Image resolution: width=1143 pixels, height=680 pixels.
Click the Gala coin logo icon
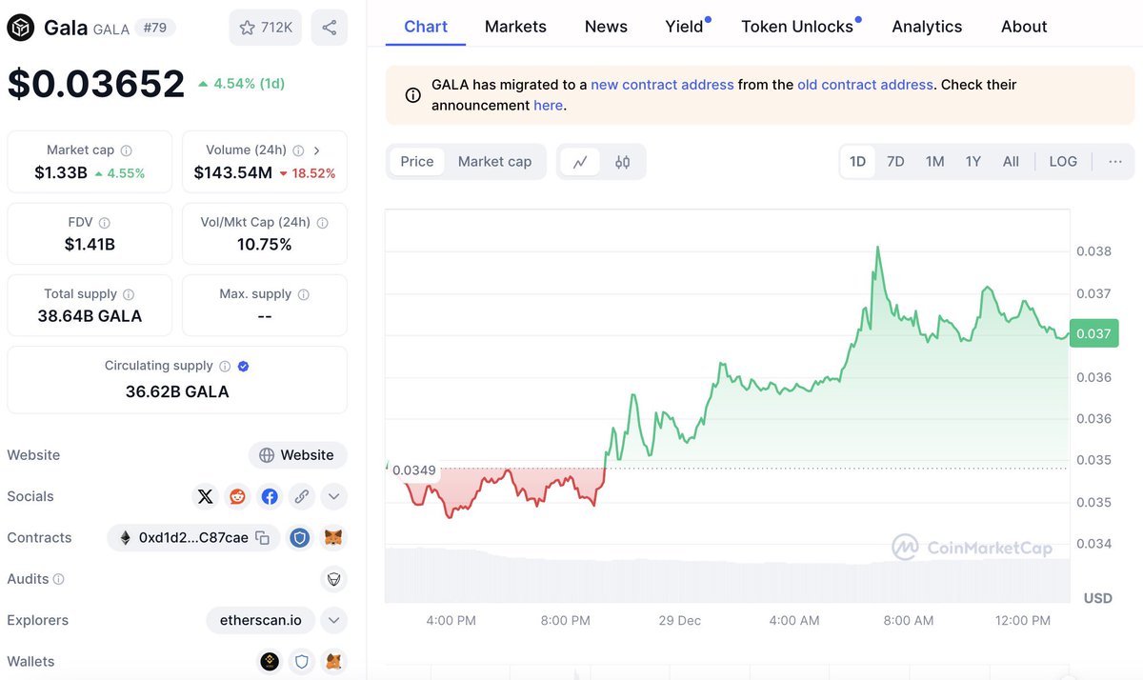(x=21, y=28)
